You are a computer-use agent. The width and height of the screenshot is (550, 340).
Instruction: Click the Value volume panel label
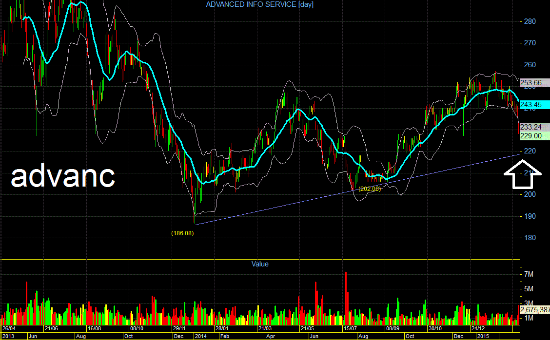pyautogui.click(x=260, y=264)
